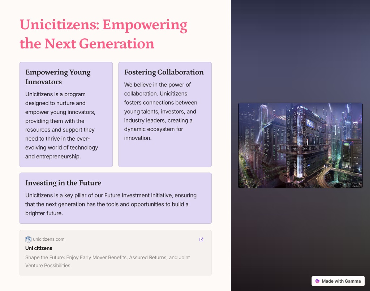Screen dimensions: 370x291
Task: Click the Gamma logo icon in the badge
Action: [x=317, y=281]
